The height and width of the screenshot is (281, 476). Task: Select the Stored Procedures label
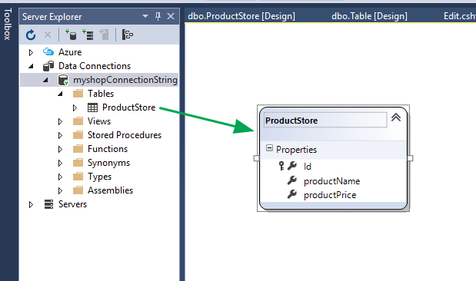click(x=125, y=135)
